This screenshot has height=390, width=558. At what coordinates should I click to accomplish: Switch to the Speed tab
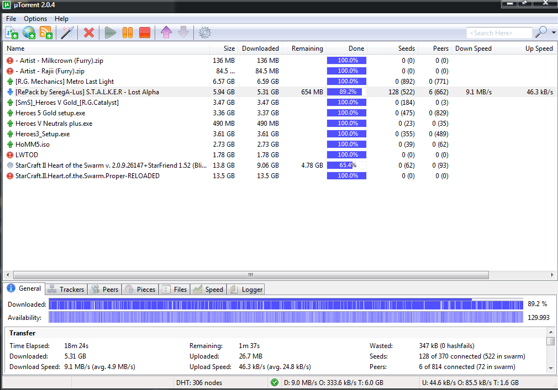coord(208,290)
